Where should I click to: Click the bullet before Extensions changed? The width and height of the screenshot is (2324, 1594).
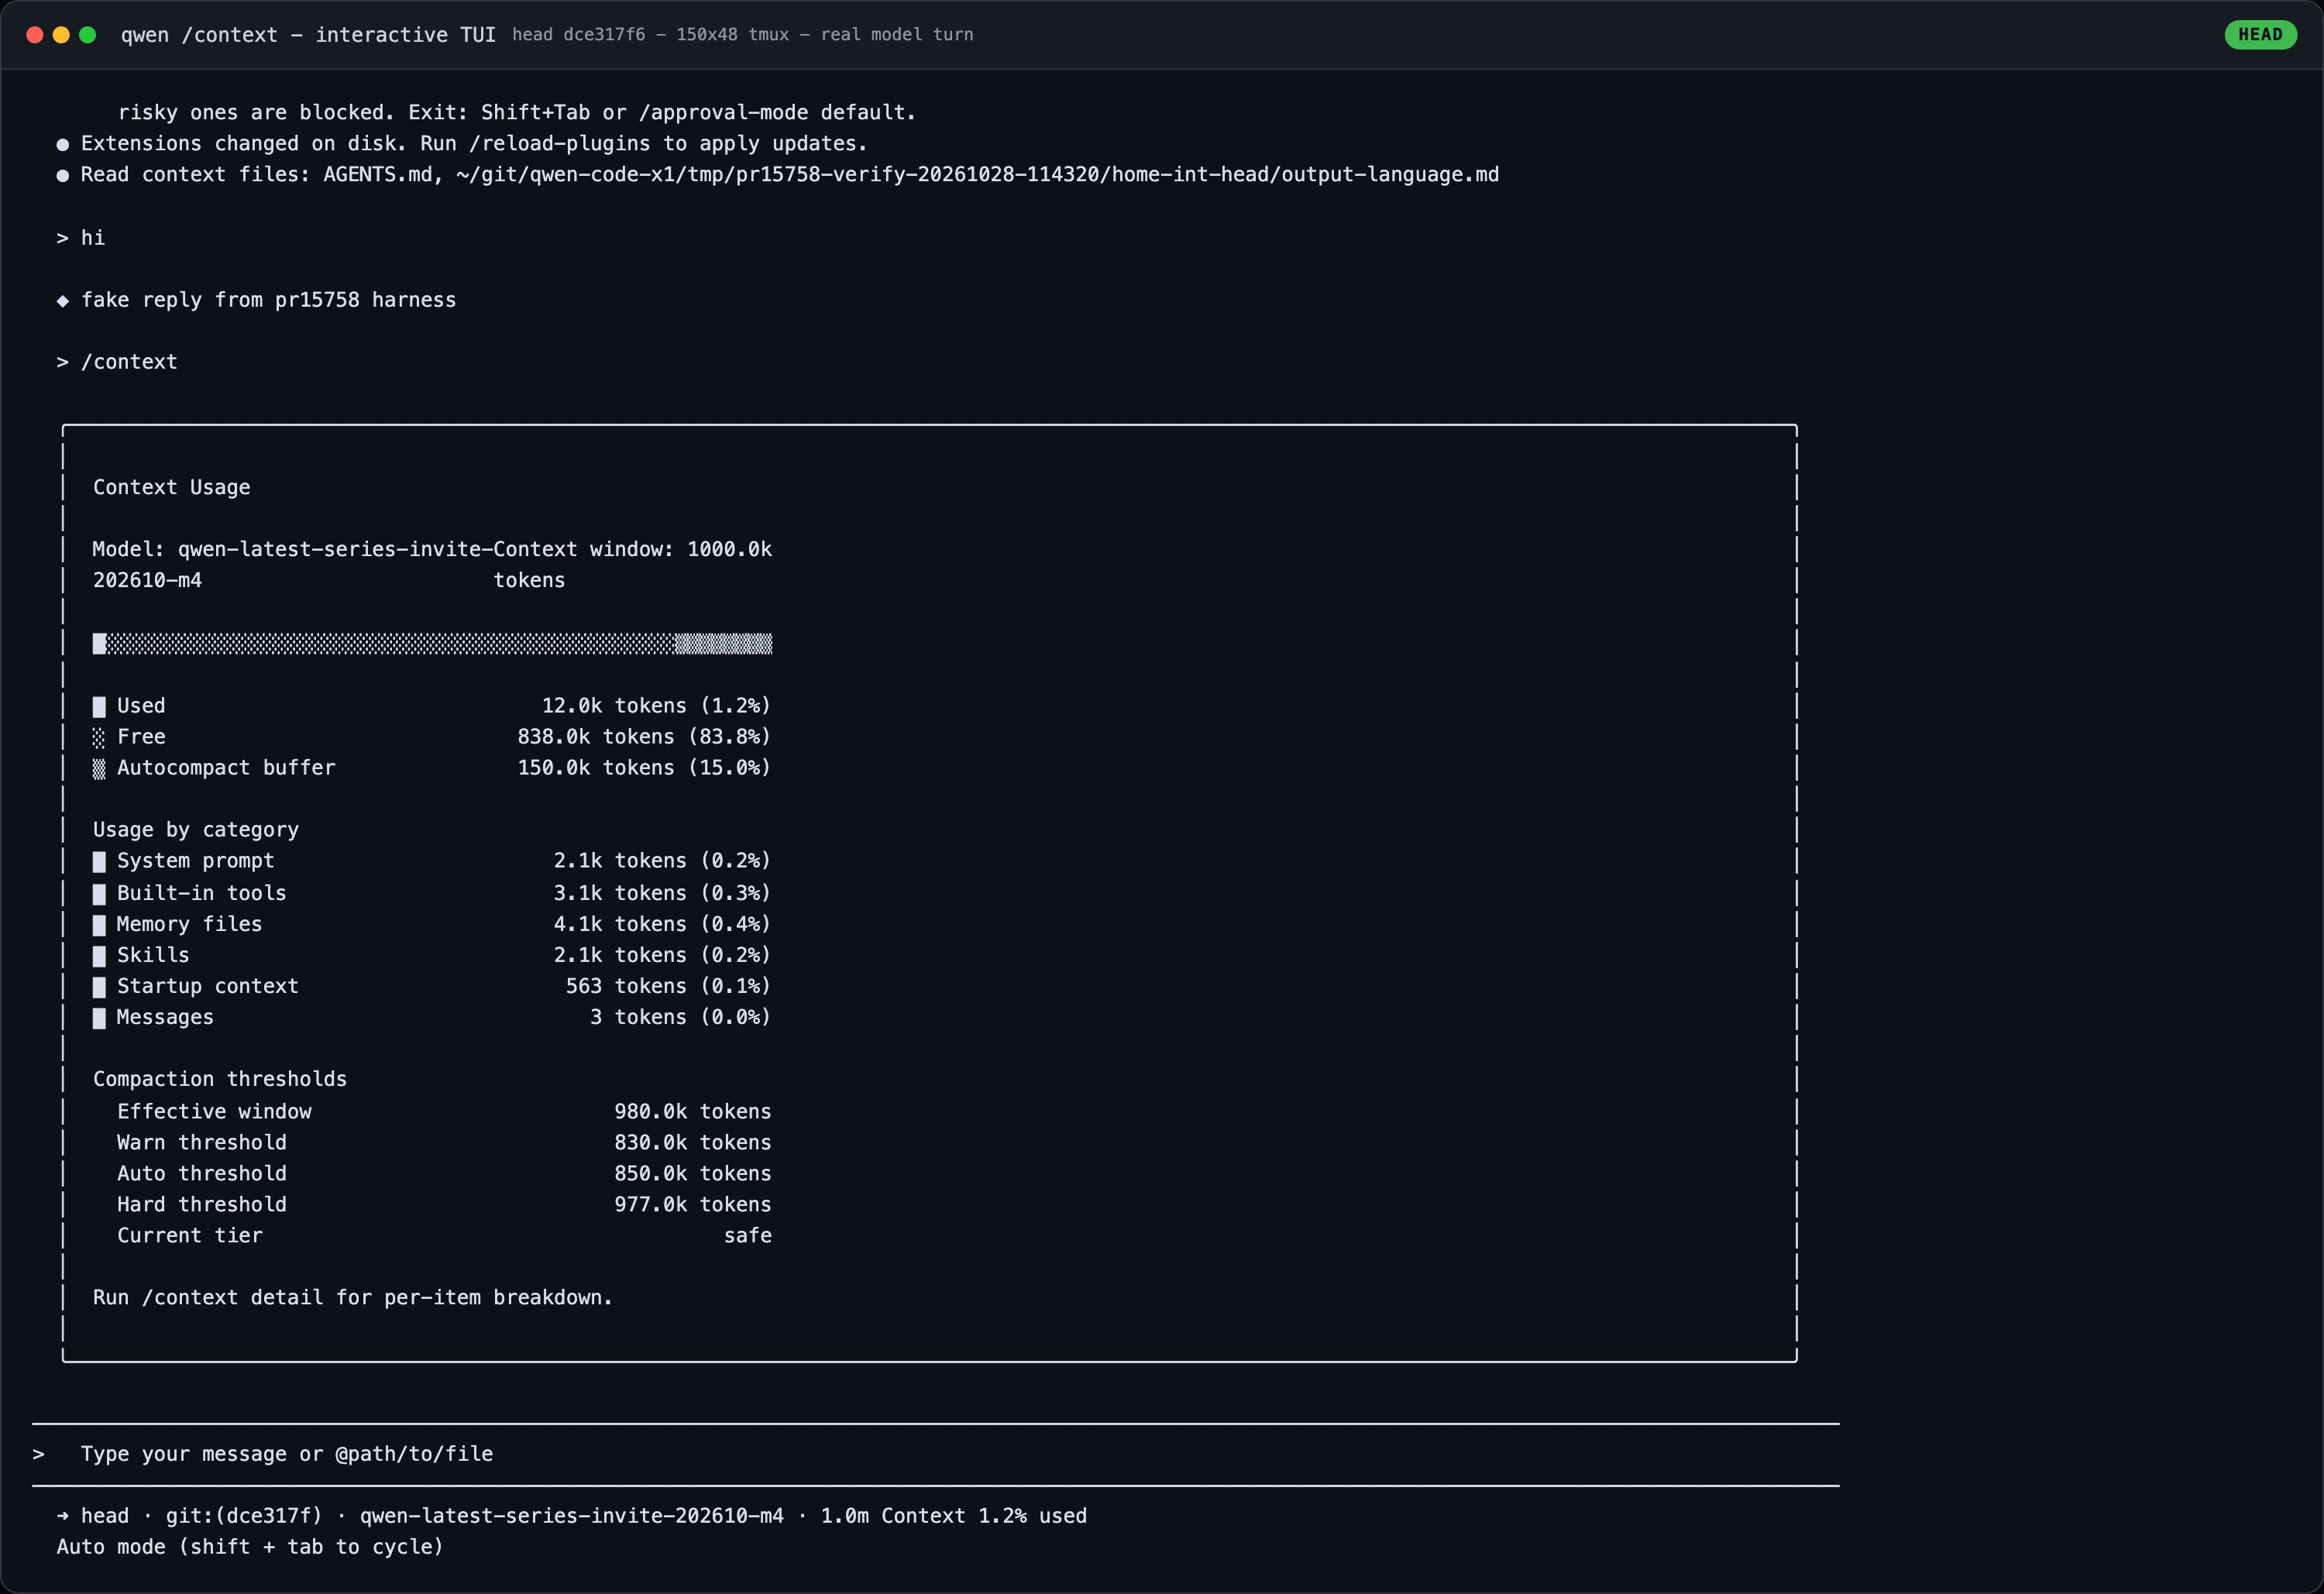pos(63,144)
